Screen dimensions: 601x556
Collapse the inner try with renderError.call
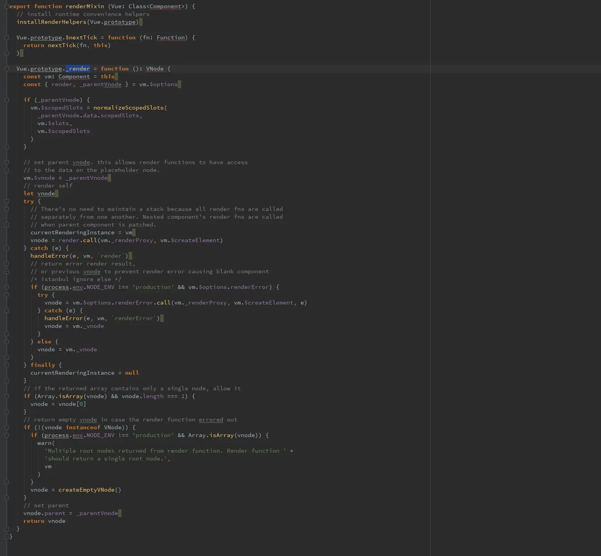(x=7, y=295)
